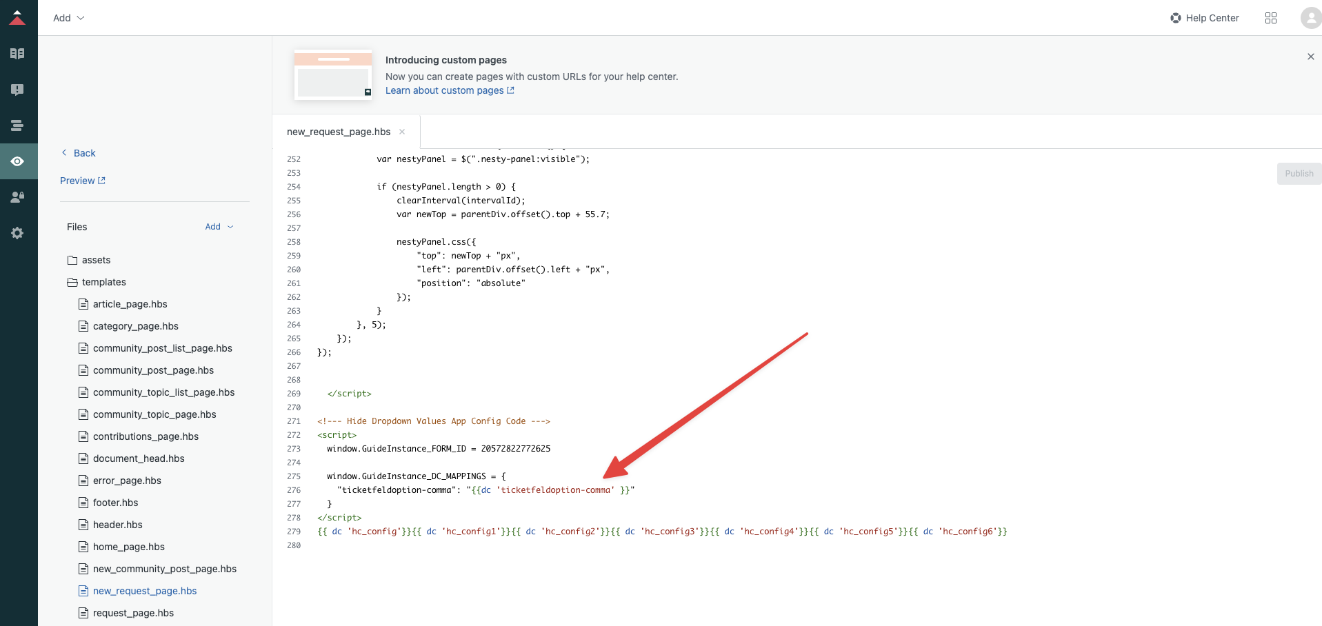Click the Back link

(x=79, y=153)
